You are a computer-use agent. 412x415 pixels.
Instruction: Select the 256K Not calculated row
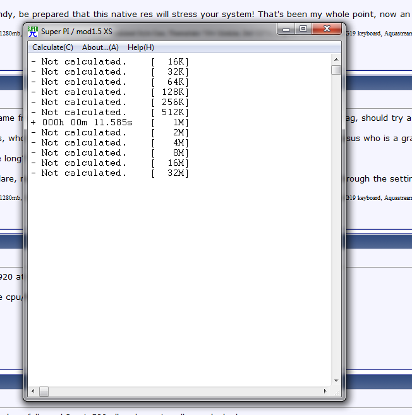[x=110, y=102]
